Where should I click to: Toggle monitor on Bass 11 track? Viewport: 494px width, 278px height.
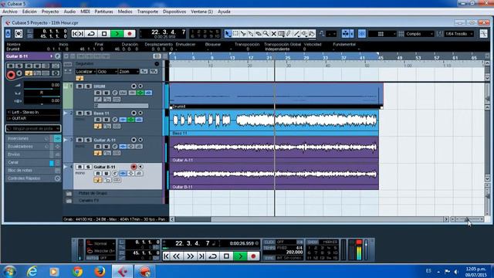(x=140, y=114)
